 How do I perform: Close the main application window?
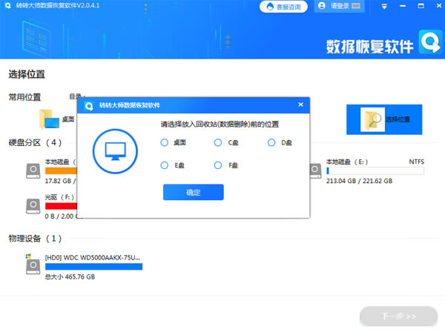(x=439, y=6)
